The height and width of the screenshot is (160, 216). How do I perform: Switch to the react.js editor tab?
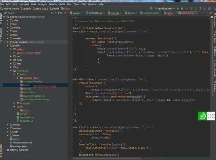[76, 13]
